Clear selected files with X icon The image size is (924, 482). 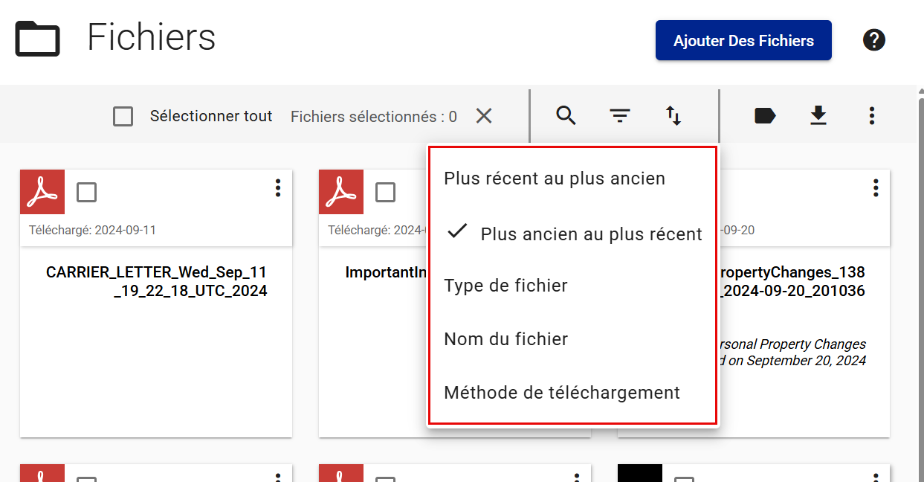(484, 116)
